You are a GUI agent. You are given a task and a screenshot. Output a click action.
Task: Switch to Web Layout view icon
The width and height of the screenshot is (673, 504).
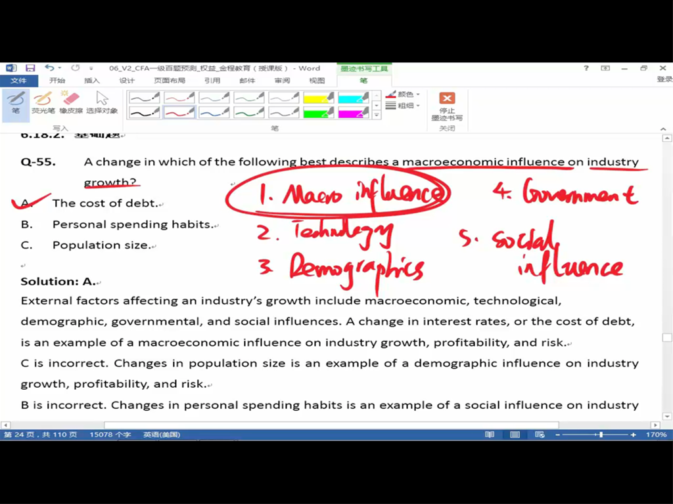tap(540, 434)
